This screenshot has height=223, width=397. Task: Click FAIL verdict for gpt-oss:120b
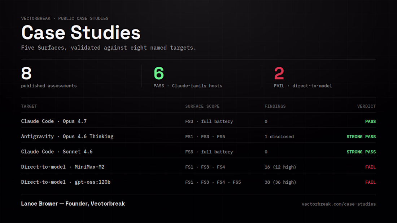click(370, 182)
